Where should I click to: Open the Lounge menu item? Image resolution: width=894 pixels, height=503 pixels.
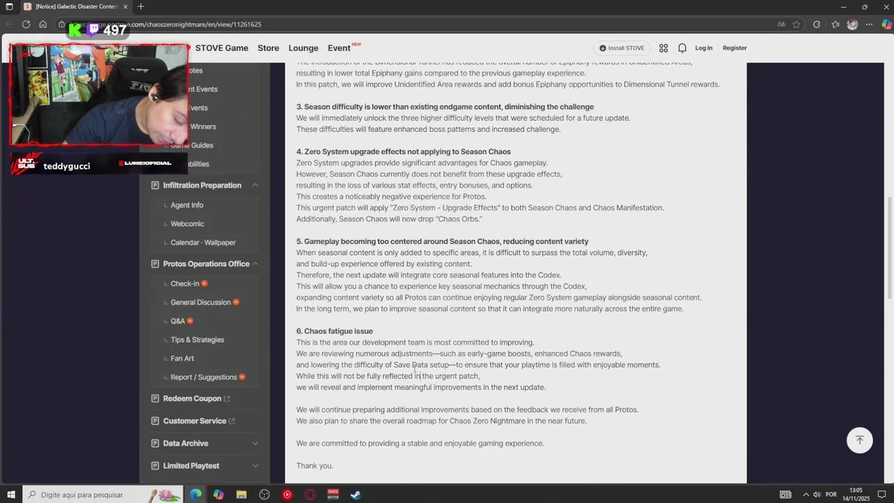303,48
